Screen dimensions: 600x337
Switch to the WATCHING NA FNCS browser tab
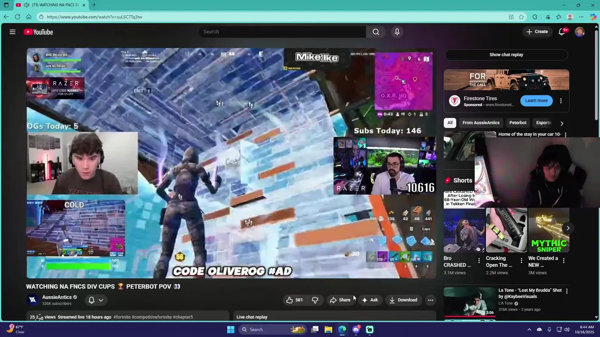coord(51,5)
